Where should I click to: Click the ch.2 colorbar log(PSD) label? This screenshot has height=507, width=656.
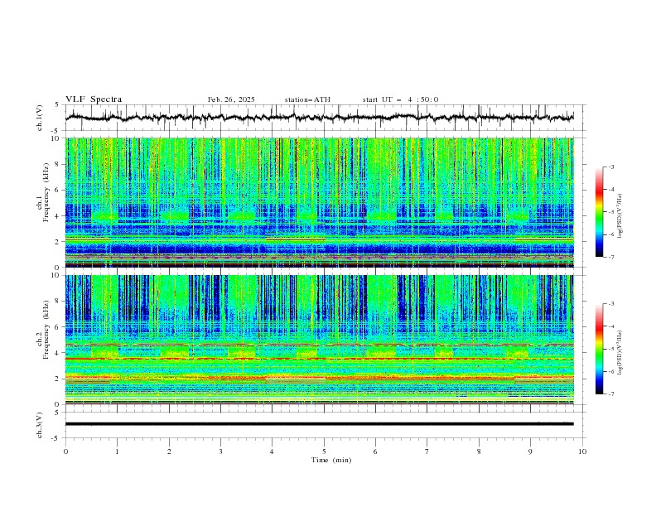point(620,353)
